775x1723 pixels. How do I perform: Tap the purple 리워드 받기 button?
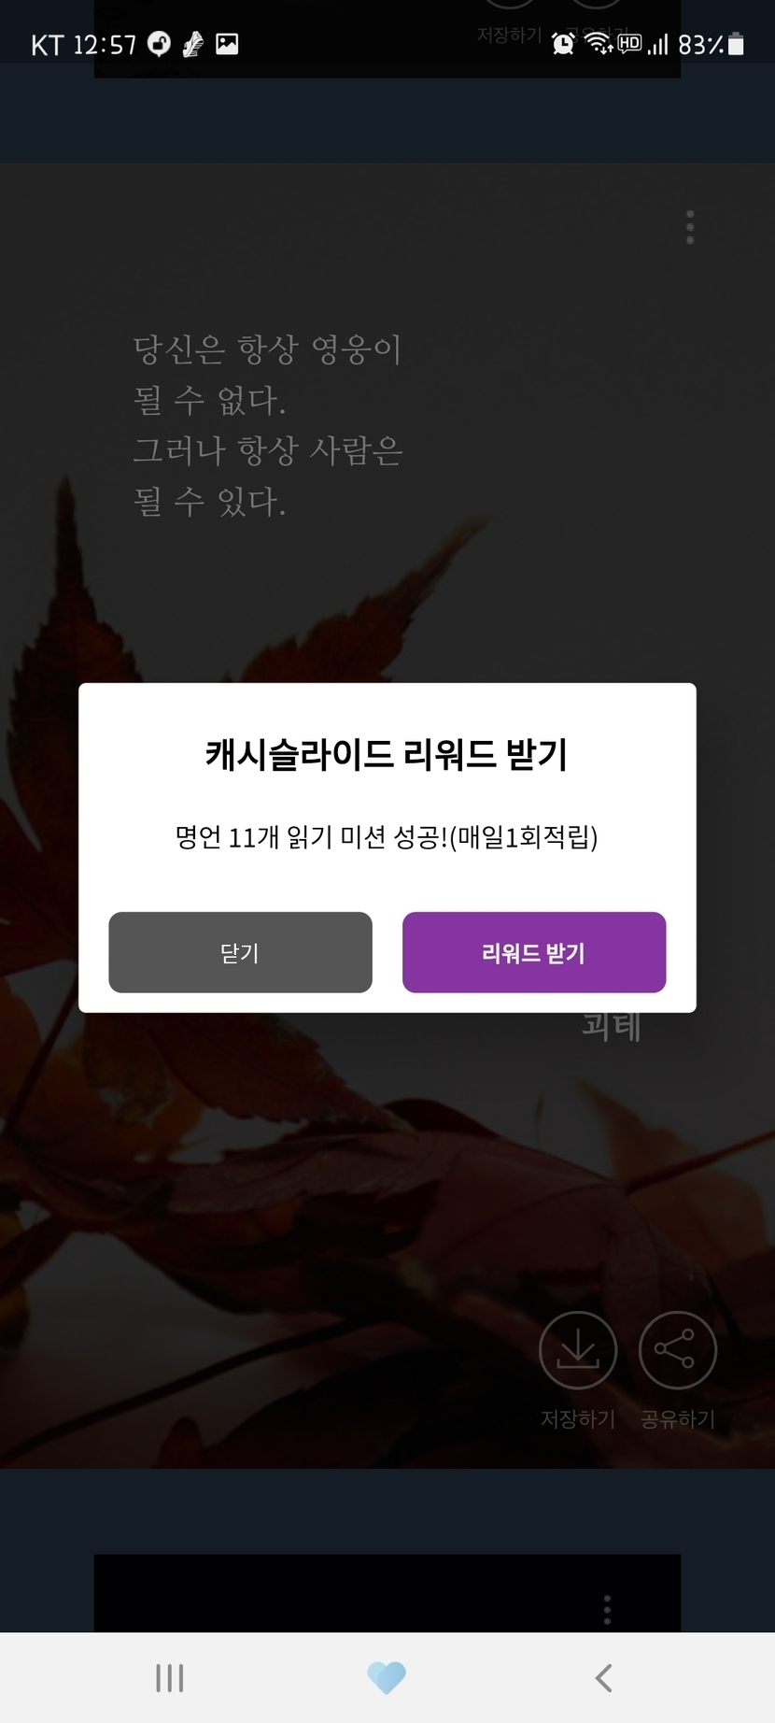(534, 952)
